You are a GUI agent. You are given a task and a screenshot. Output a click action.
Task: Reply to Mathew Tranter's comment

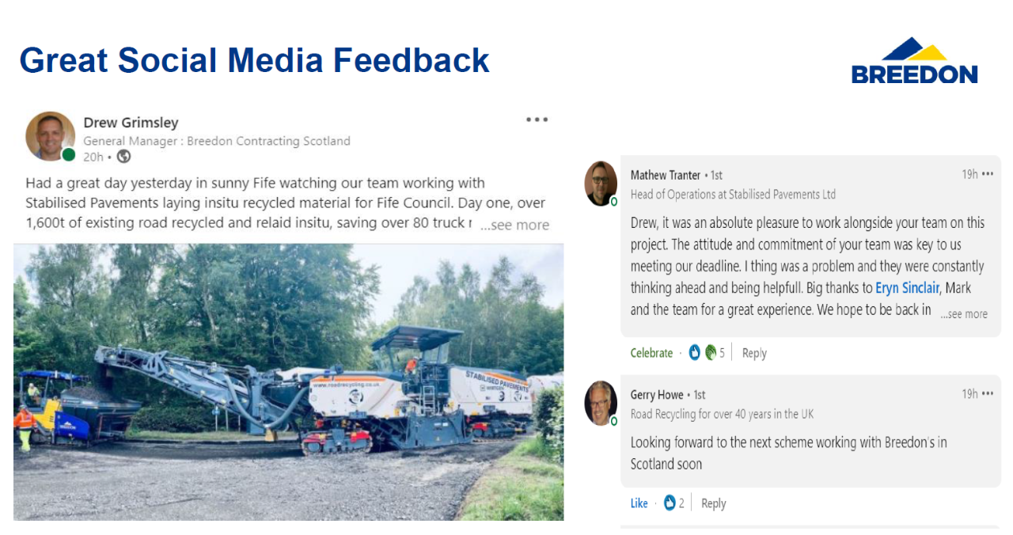pos(754,353)
